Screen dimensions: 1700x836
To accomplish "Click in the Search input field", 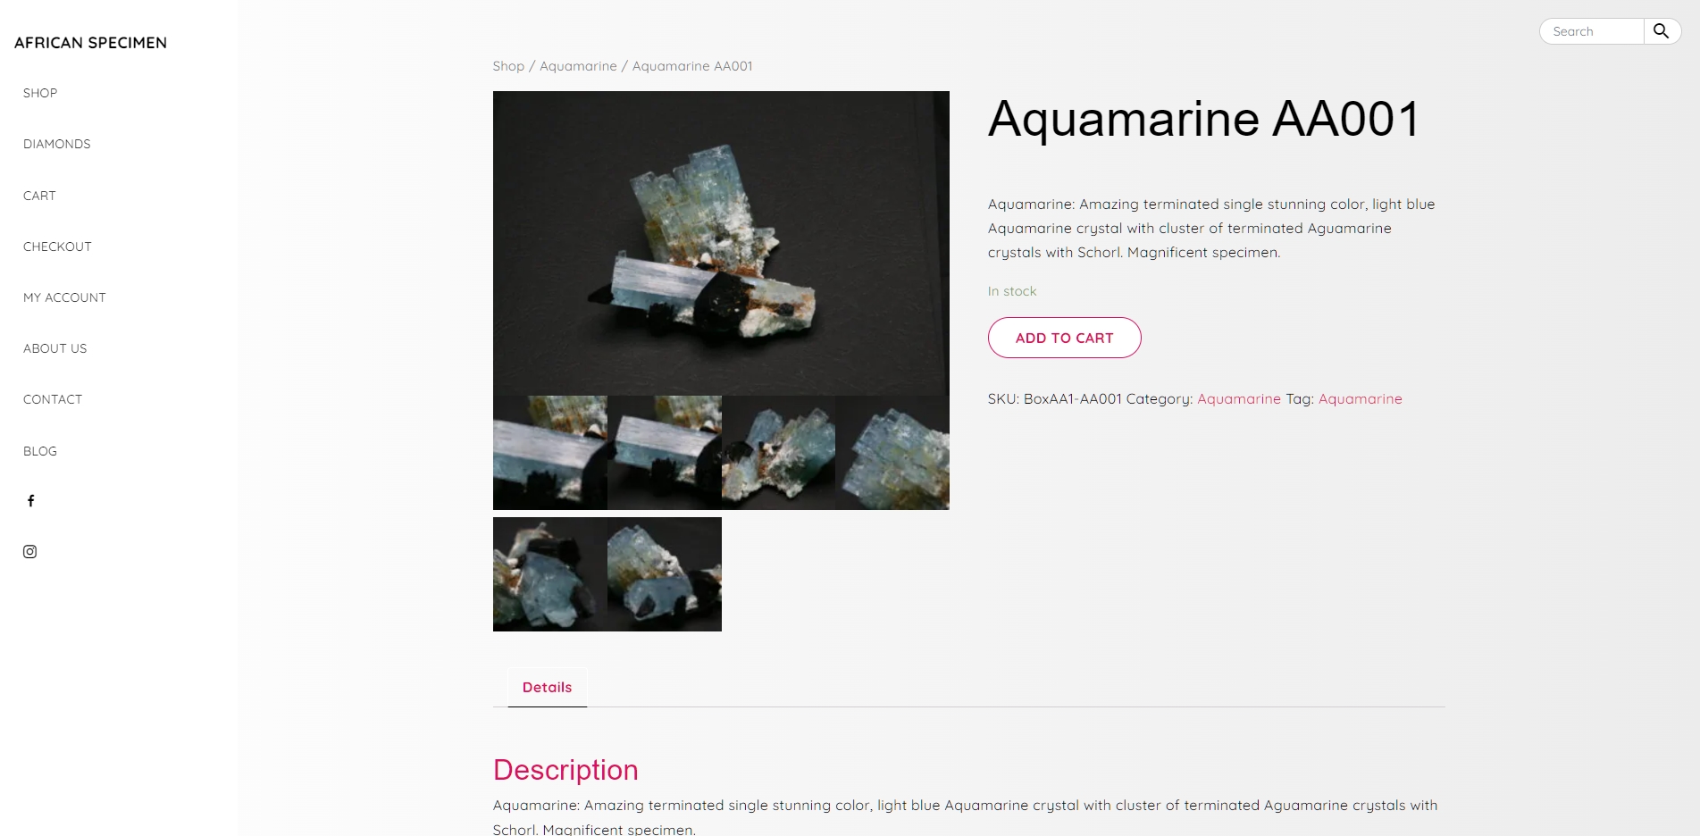I will 1592,31.
